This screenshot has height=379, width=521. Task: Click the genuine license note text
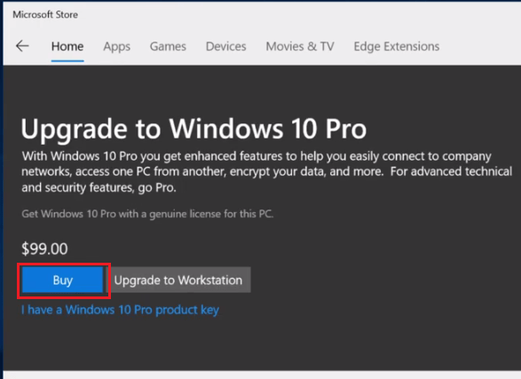tap(147, 214)
